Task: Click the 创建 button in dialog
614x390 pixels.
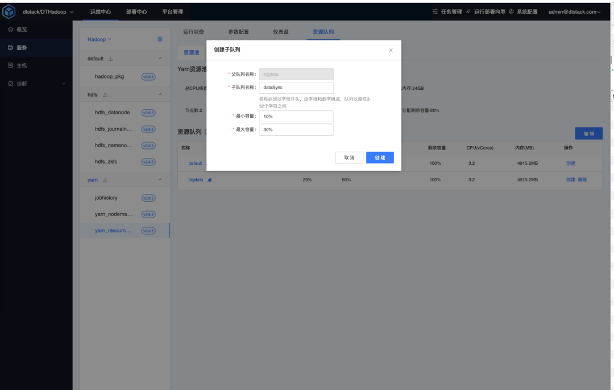Action: (x=380, y=157)
